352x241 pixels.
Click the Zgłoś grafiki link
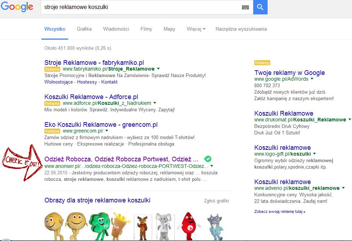tap(216, 201)
